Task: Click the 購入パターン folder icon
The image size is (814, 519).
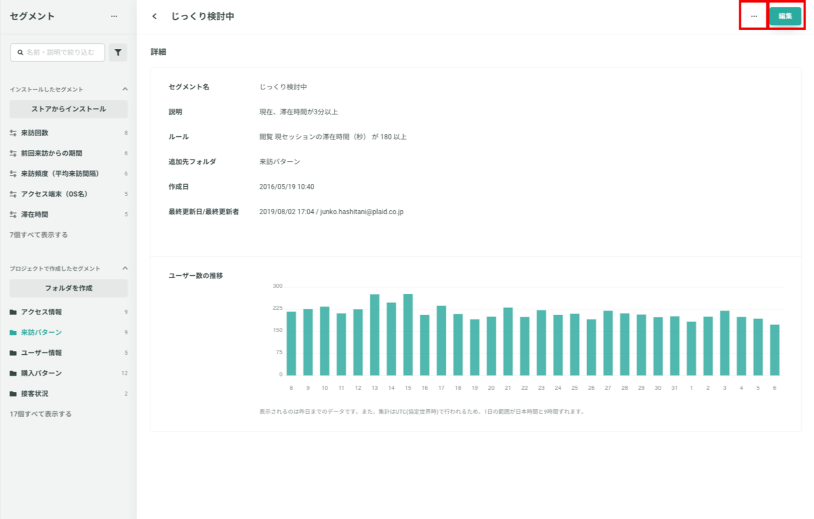Action: pyautogui.click(x=13, y=373)
